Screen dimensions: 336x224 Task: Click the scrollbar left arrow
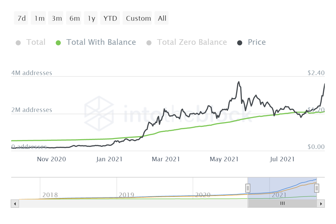pyautogui.click(x=15, y=204)
